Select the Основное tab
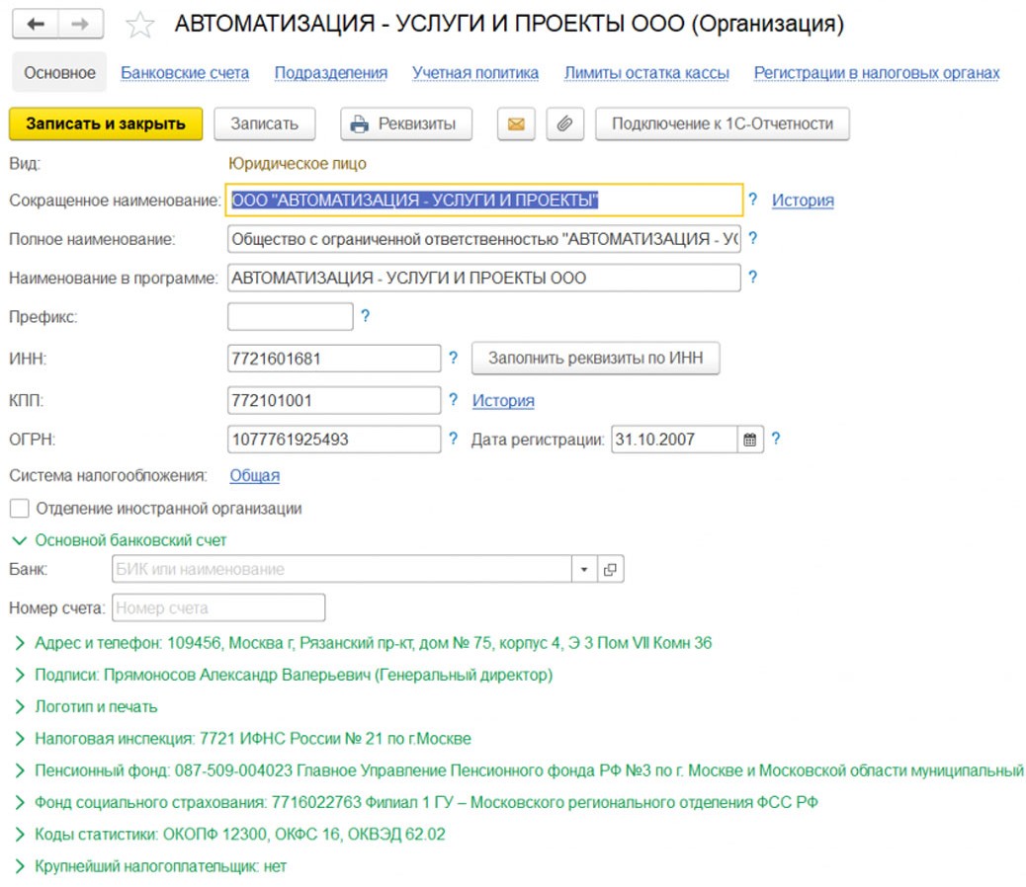The height and width of the screenshot is (887, 1026). click(59, 72)
